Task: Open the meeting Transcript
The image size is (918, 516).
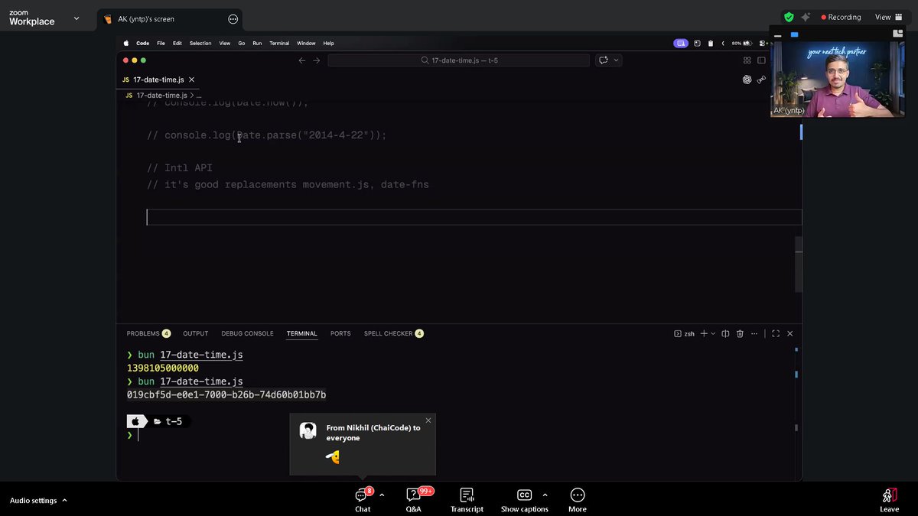Action: coord(467,500)
